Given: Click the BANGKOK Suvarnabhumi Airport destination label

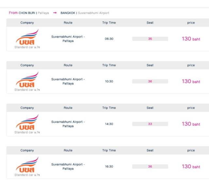Looking at the screenshot, I should pos(85,13).
